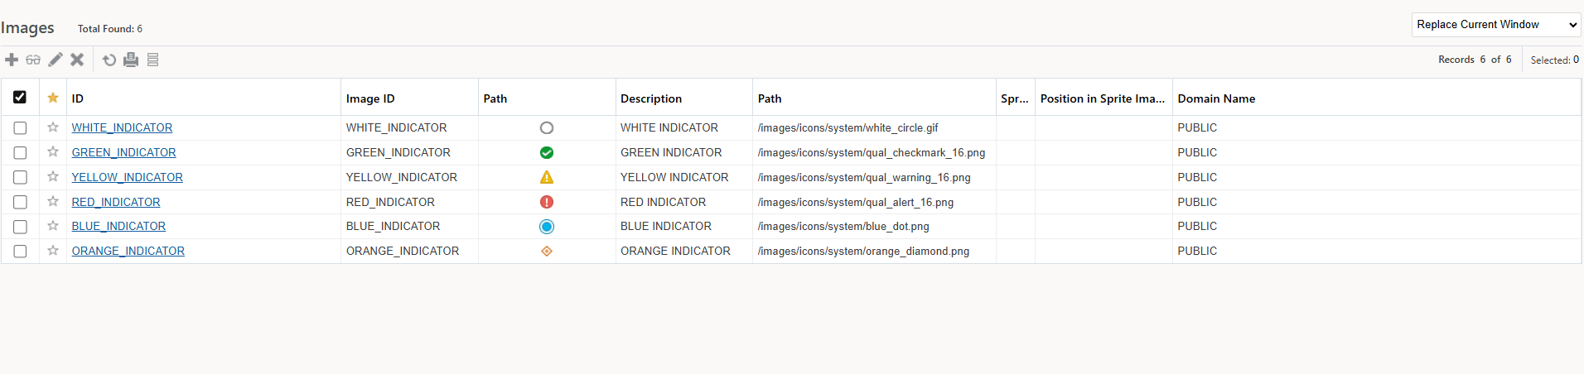This screenshot has width=1584, height=374.
Task: Check the GREEN_INDICATOR row checkbox
Action: tap(20, 153)
